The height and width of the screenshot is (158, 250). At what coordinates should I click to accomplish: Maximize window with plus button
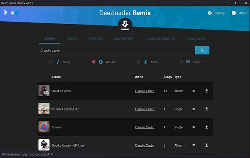pos(236,3)
